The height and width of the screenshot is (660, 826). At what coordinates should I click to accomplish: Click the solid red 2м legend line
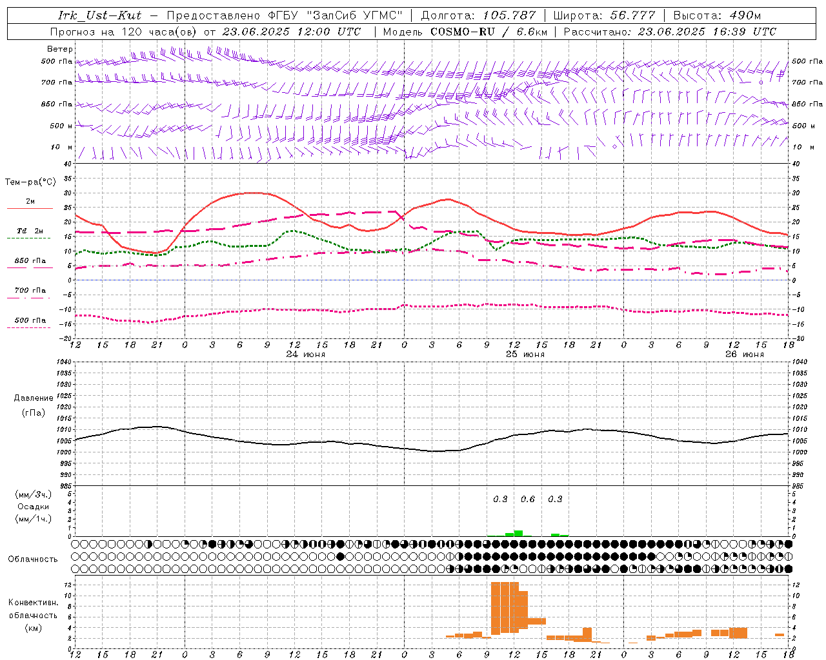pyautogui.click(x=29, y=208)
